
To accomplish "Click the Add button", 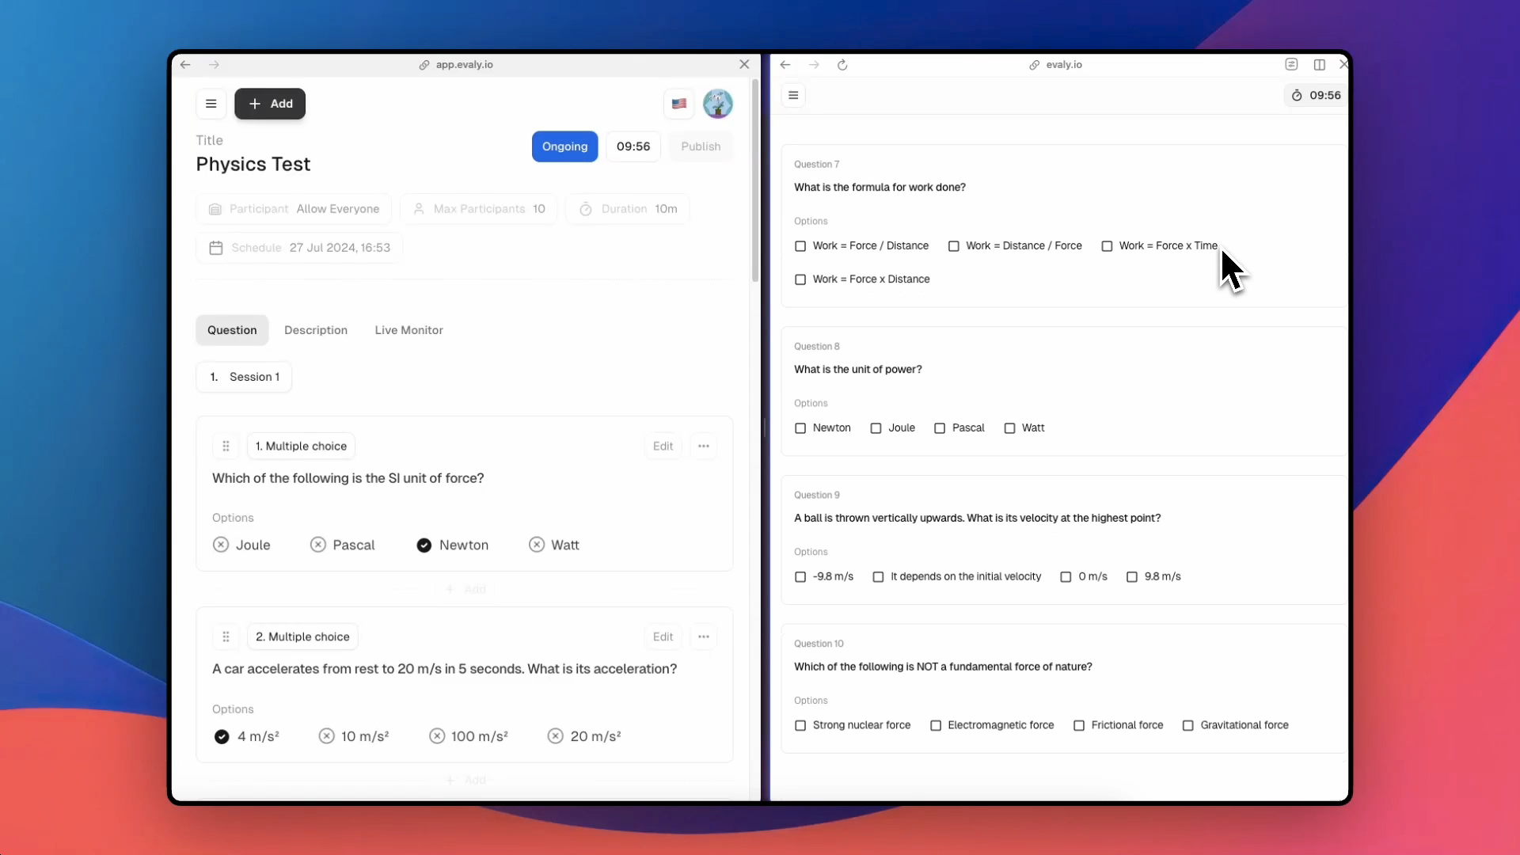I will 270,104.
